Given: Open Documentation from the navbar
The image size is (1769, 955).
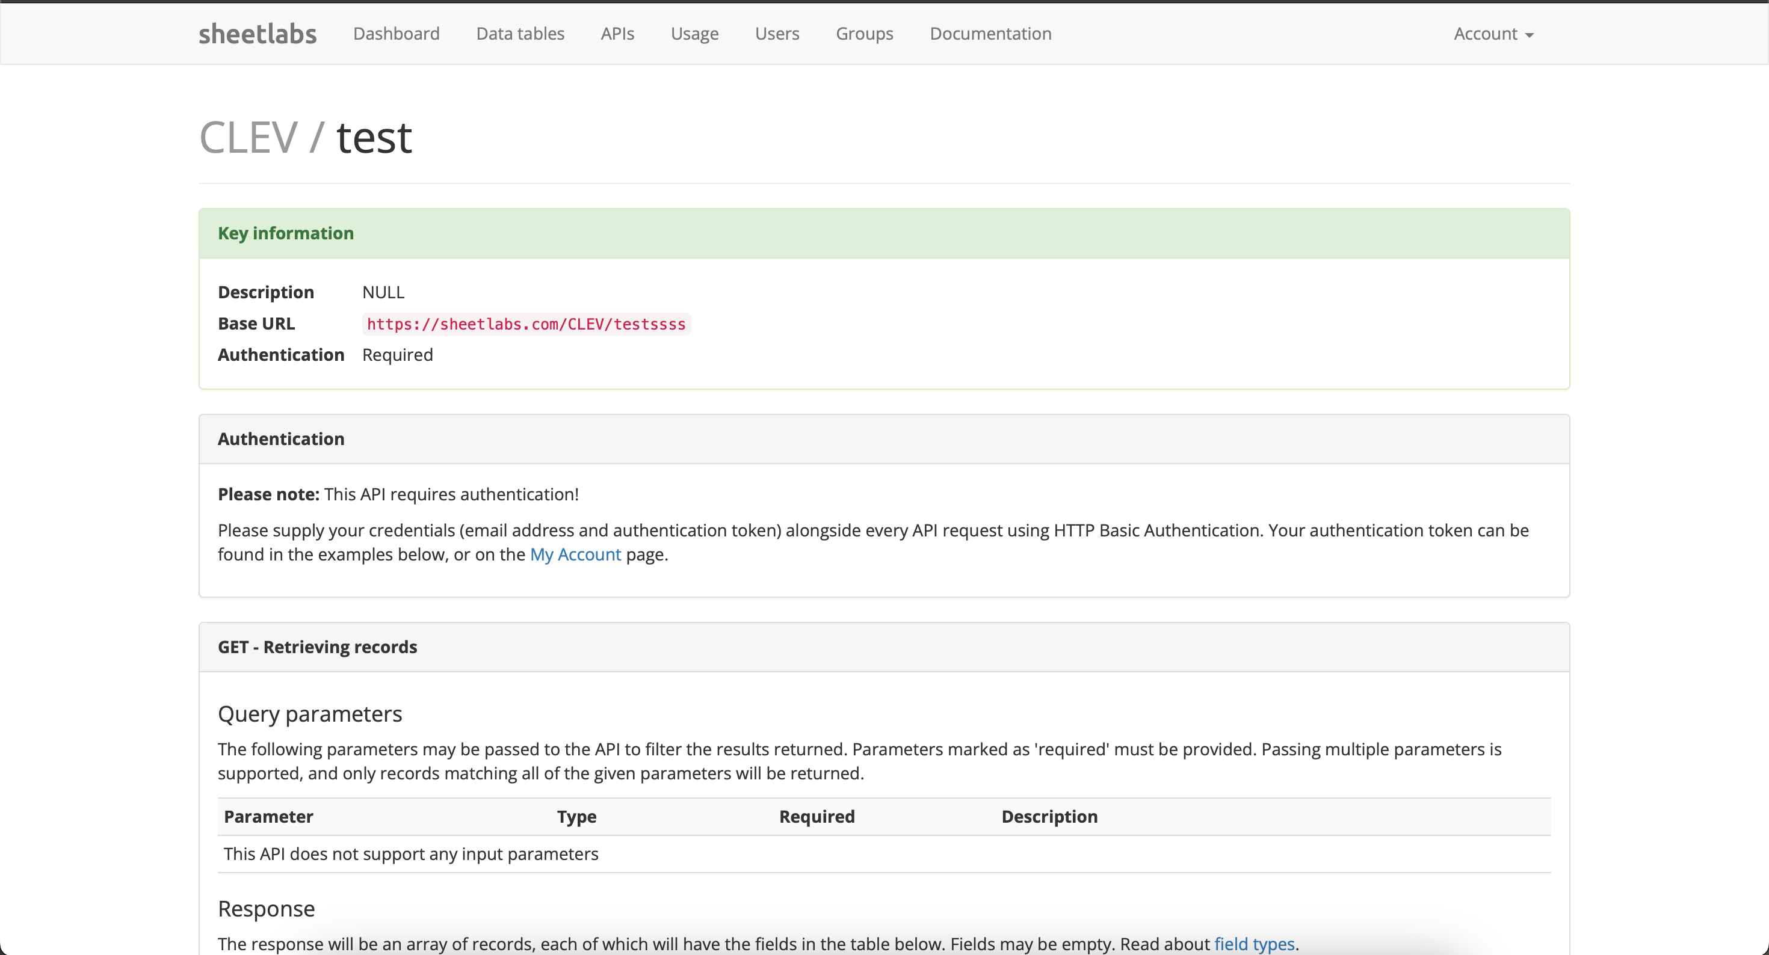Looking at the screenshot, I should [x=990, y=34].
